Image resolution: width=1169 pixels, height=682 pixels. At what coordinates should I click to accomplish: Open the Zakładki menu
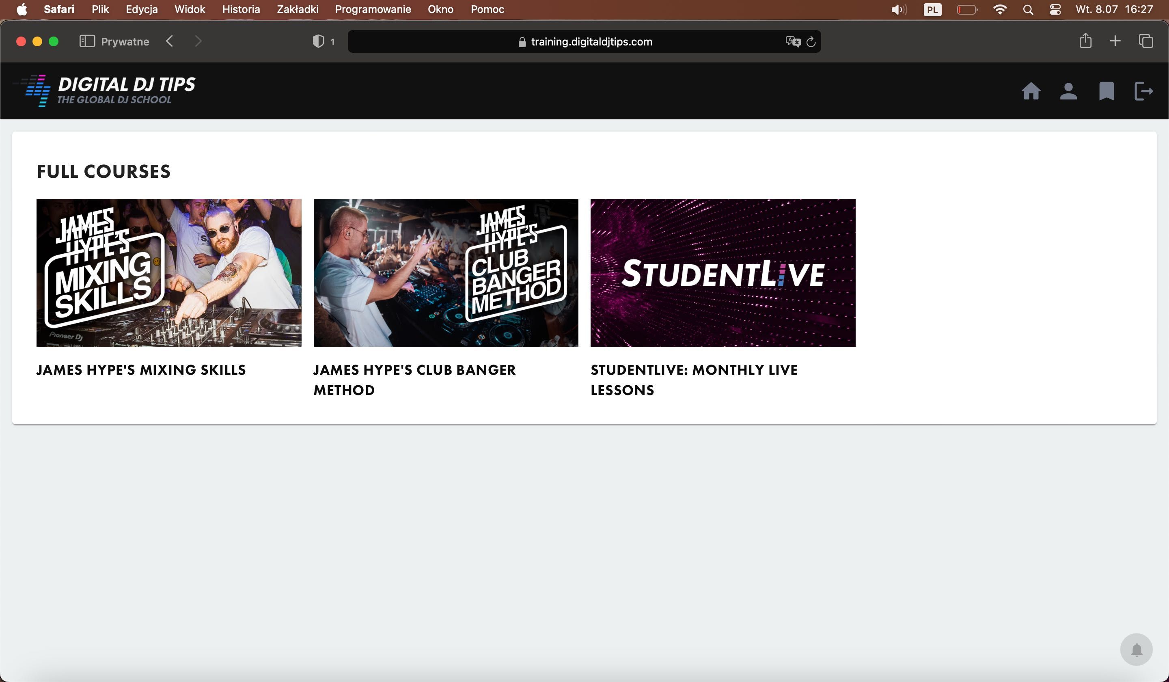[x=298, y=9]
